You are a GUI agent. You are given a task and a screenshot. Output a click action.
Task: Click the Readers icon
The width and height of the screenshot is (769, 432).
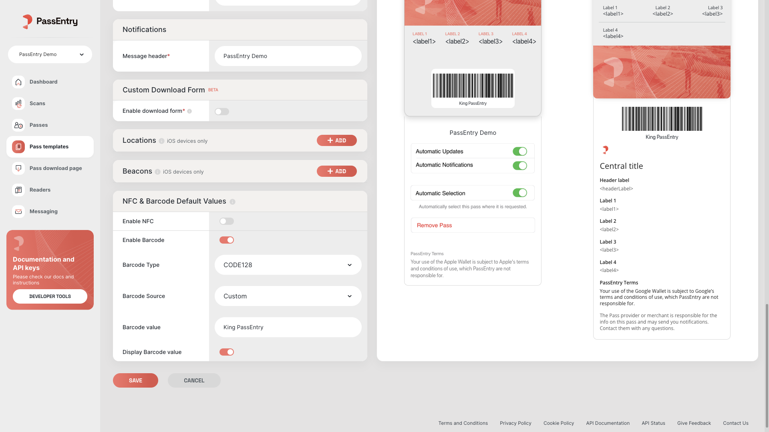click(18, 190)
